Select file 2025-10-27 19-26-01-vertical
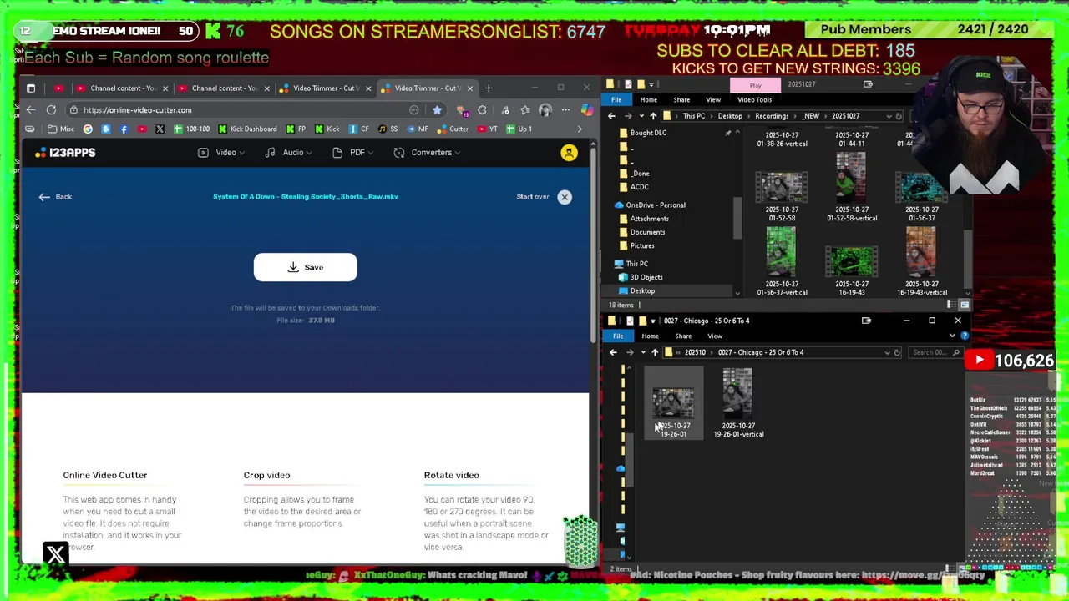This screenshot has width=1069, height=601. tap(738, 404)
